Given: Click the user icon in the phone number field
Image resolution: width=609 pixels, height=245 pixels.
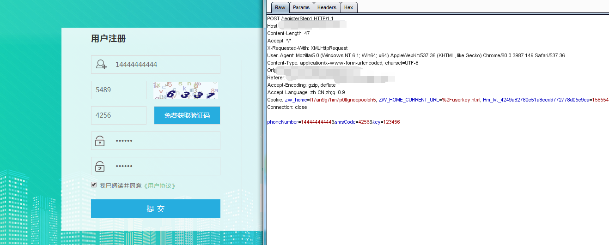Looking at the screenshot, I should coord(101,65).
